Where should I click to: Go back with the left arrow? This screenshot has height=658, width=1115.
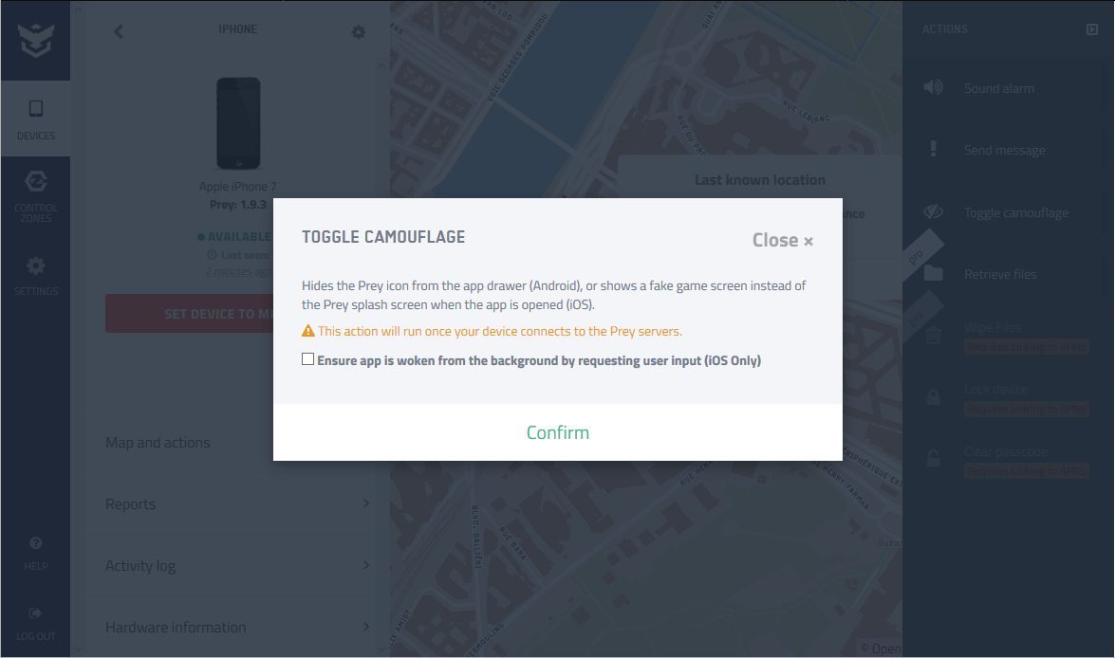tap(119, 31)
